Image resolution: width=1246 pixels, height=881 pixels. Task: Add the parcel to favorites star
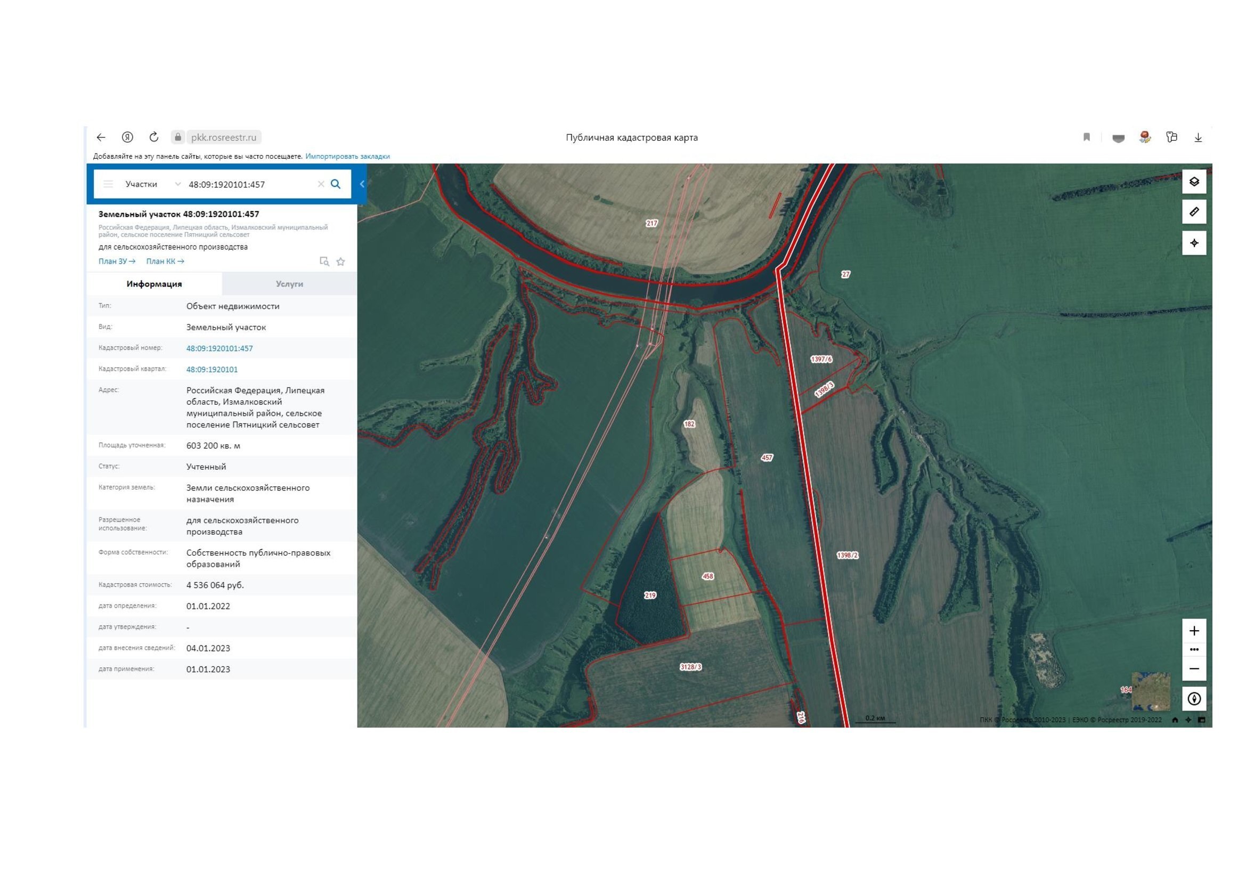tap(341, 262)
